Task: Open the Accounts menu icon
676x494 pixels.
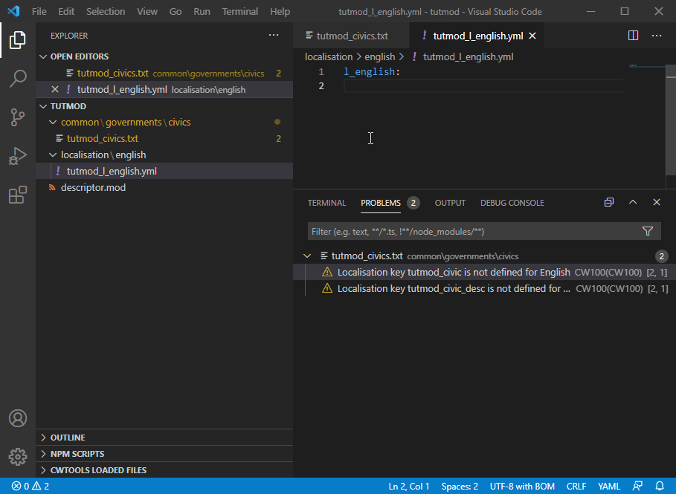Action: [x=18, y=419]
